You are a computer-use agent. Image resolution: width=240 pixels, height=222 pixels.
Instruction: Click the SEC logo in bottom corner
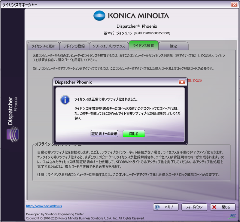click(232, 215)
